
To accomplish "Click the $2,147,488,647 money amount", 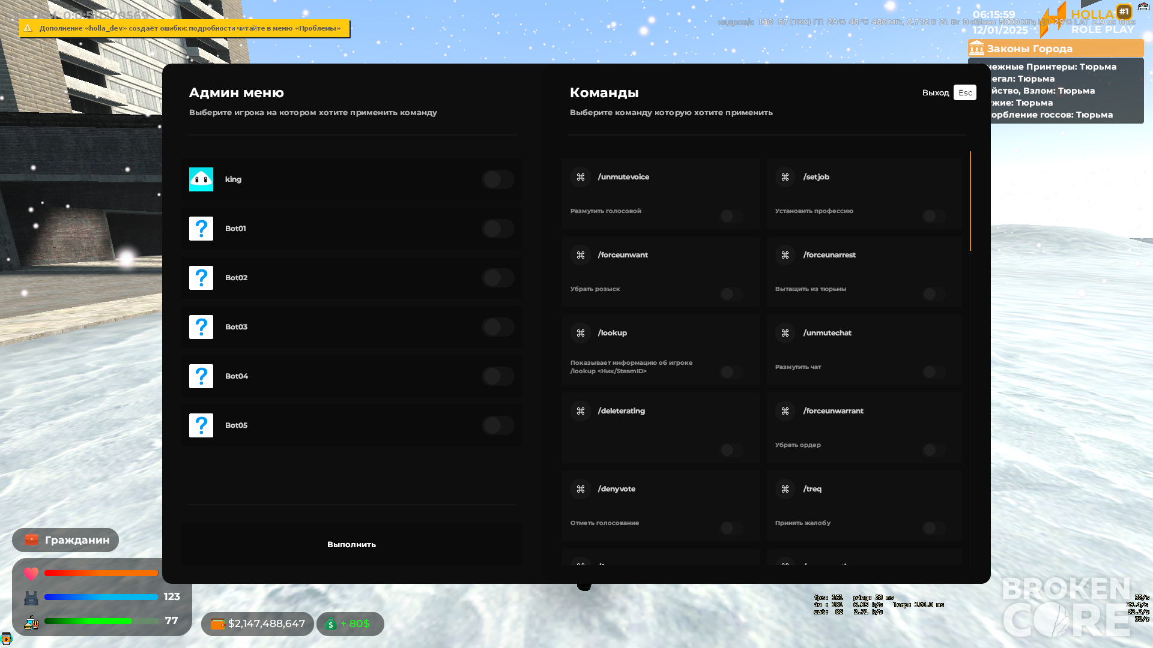I will (267, 624).
